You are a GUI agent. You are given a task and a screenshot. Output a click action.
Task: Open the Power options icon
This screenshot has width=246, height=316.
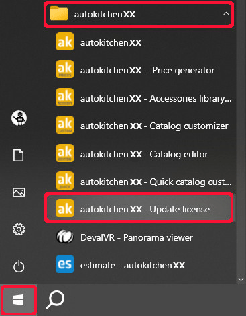click(x=19, y=266)
